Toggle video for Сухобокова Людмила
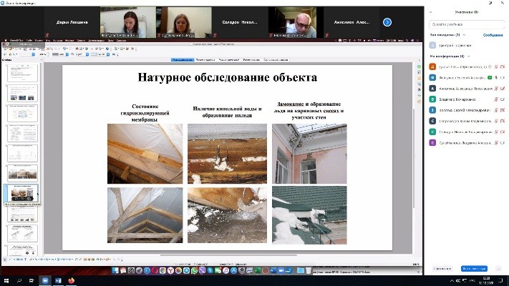The width and height of the screenshot is (509, 286). click(x=503, y=143)
